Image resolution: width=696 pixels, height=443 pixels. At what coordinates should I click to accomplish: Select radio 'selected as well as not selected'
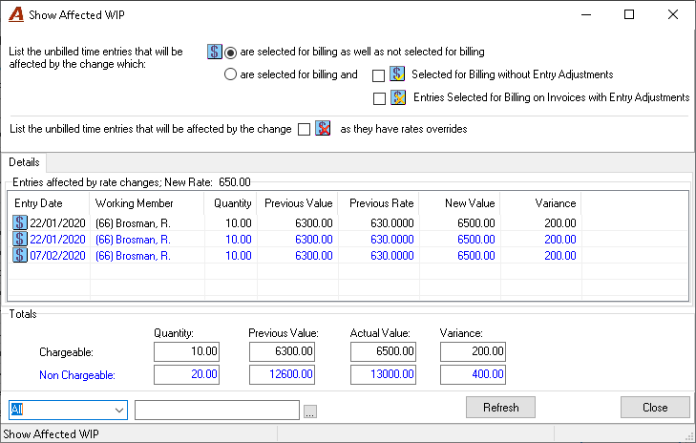[230, 53]
